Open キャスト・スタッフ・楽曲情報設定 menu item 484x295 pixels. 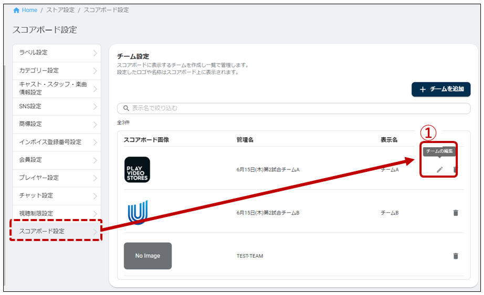(57, 89)
